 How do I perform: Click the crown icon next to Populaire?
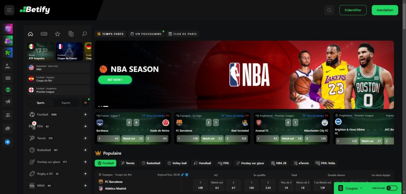pyautogui.click(x=98, y=153)
